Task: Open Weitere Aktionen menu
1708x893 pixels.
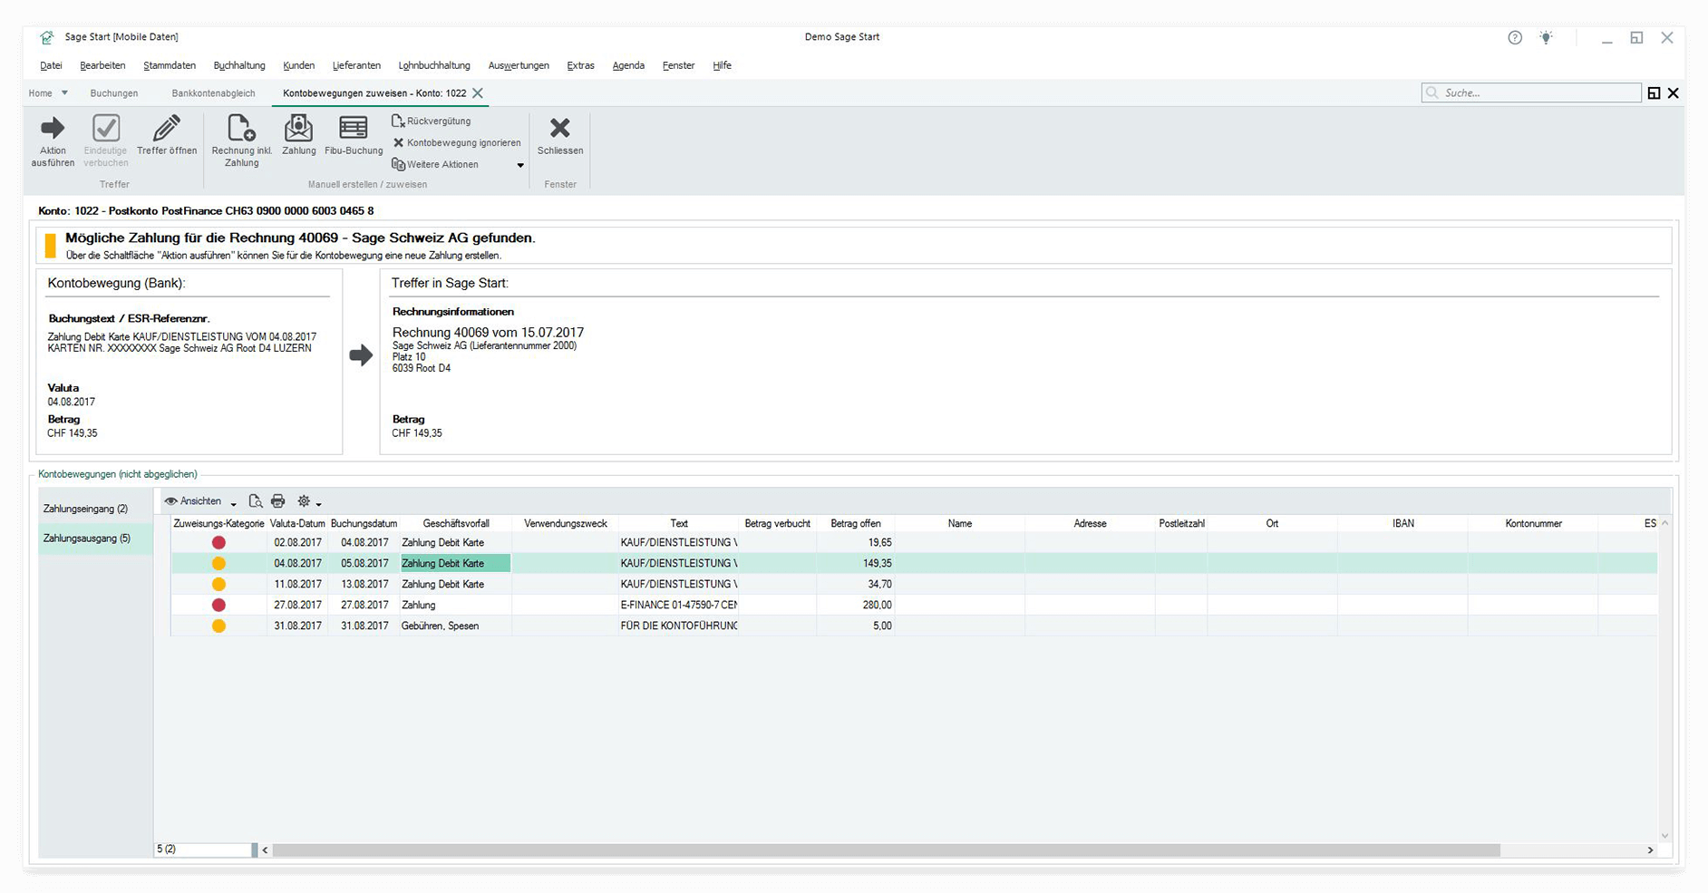Action: 458,164
